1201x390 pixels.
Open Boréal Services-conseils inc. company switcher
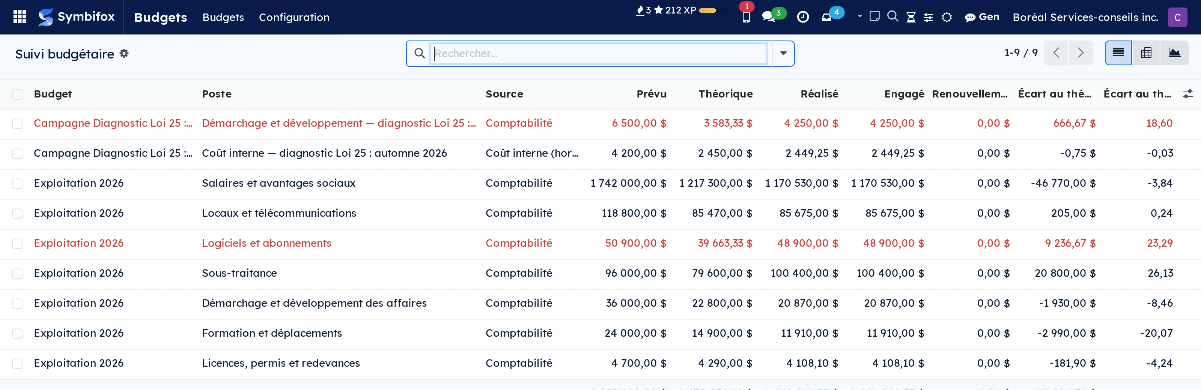(x=1085, y=17)
